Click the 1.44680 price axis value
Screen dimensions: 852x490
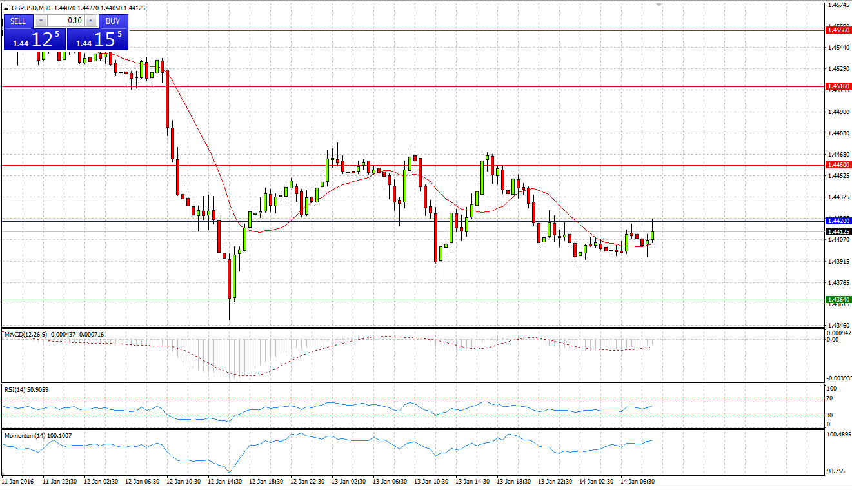click(838, 154)
